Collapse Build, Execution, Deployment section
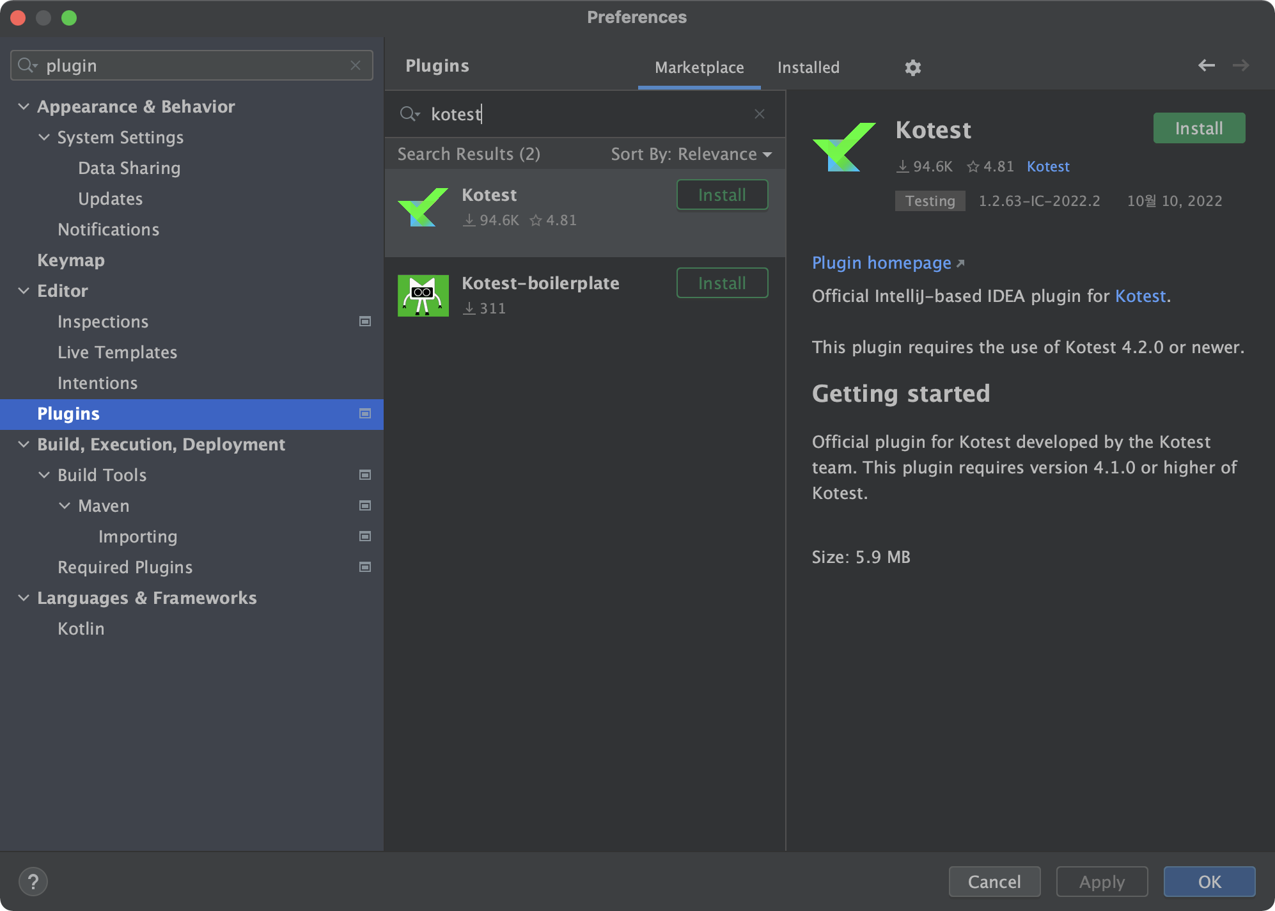 coord(24,444)
